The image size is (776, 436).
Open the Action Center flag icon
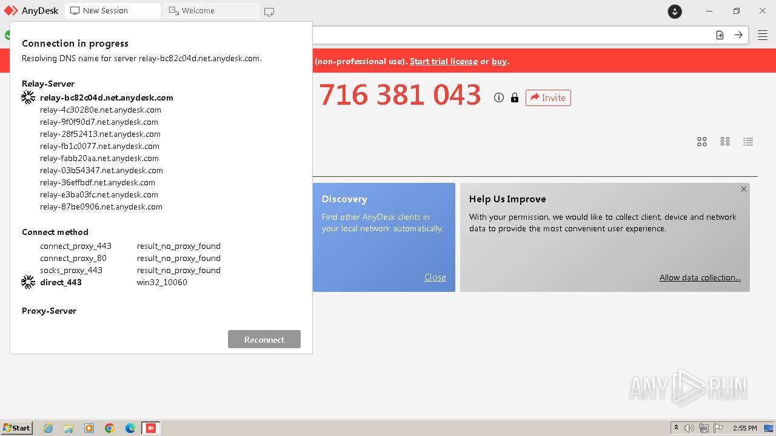click(718, 428)
